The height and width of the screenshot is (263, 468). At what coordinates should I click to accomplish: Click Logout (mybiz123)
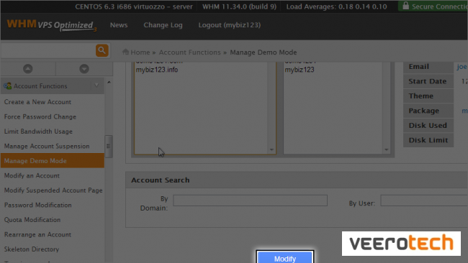[230, 25]
